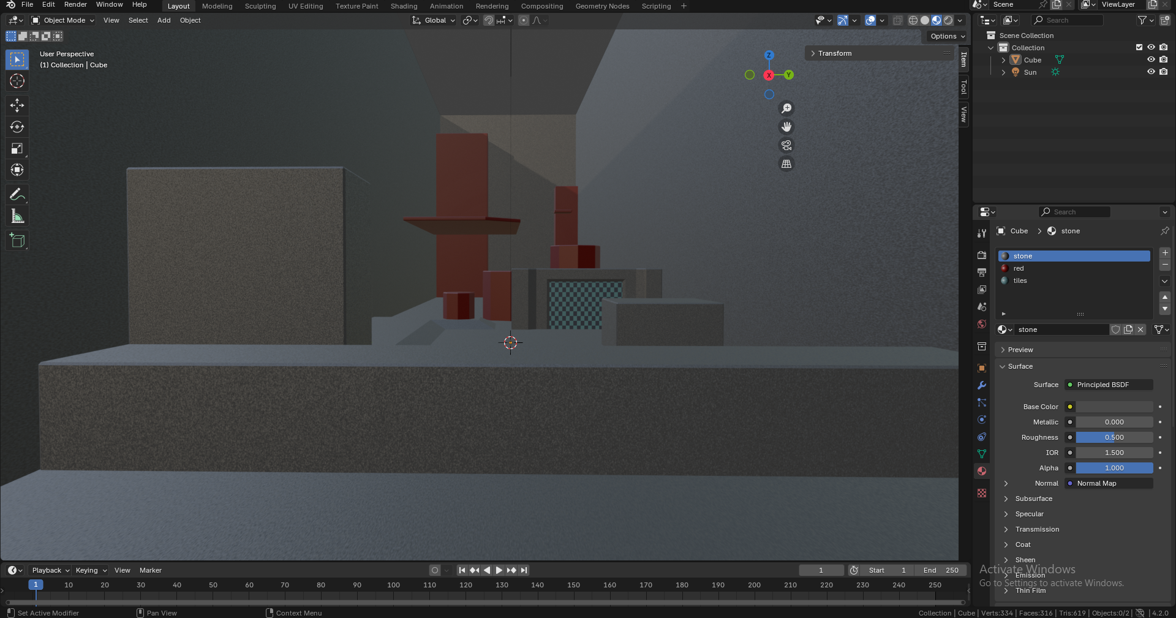Viewport: 1176px width, 618px height.
Task: Open the Texture properties checker icon
Action: [982, 493]
